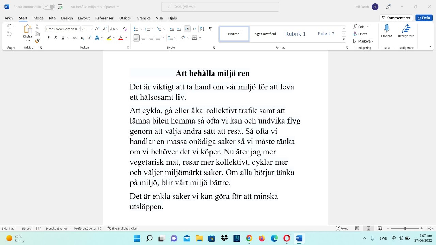Switch to the Layout tab
Image resolution: width=436 pixels, height=245 pixels.
(x=84, y=18)
